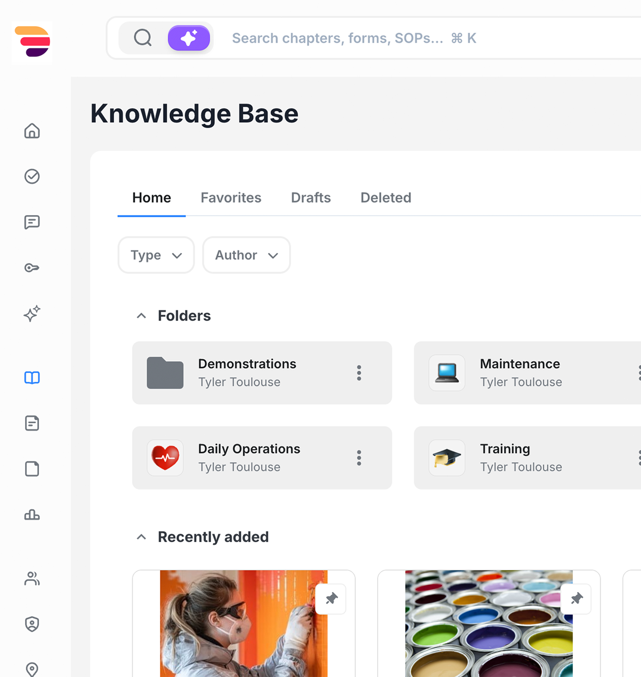Activate the purple AI sparkle search button
Screen dimensions: 641x677
tap(189, 38)
